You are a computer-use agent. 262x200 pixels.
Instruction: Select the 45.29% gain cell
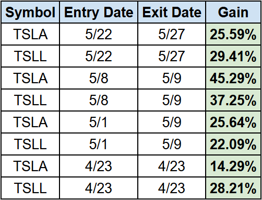click(x=233, y=78)
